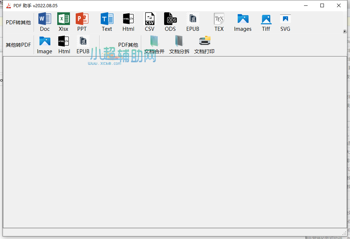Click the 其他转PDF section label

click(18, 45)
